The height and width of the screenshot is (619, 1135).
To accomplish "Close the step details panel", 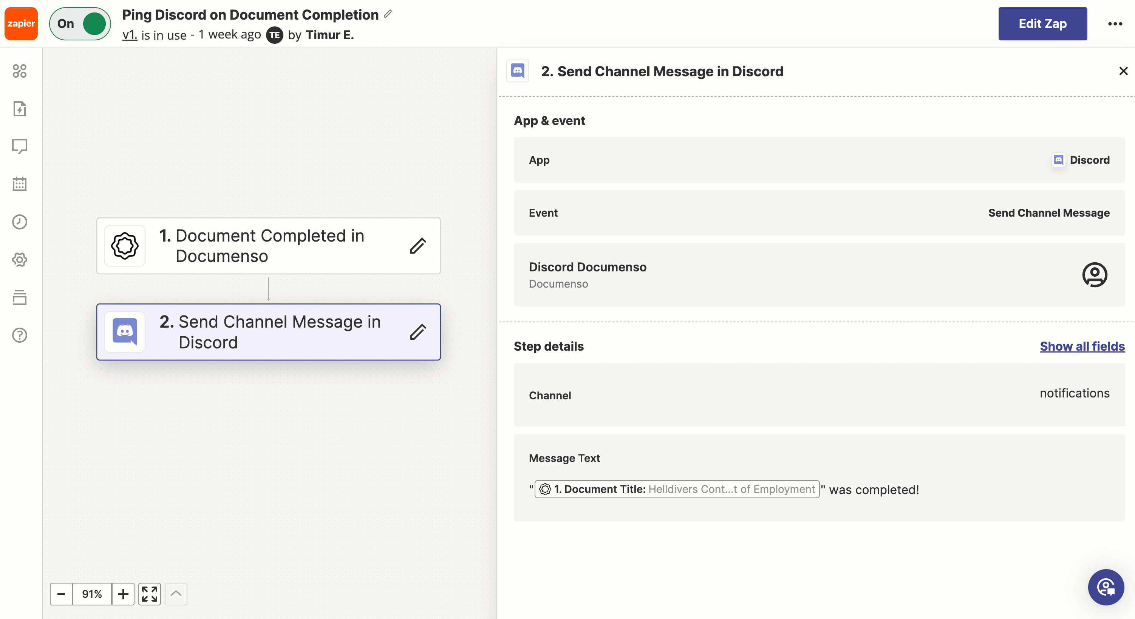I will (x=1123, y=71).
